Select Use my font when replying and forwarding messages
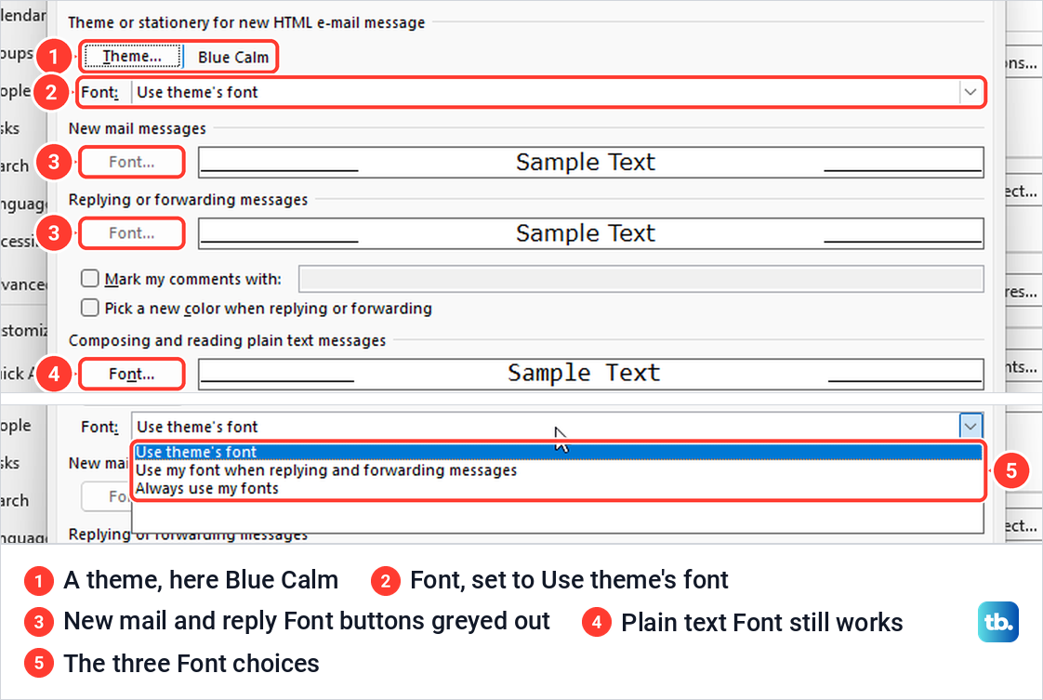 point(558,470)
